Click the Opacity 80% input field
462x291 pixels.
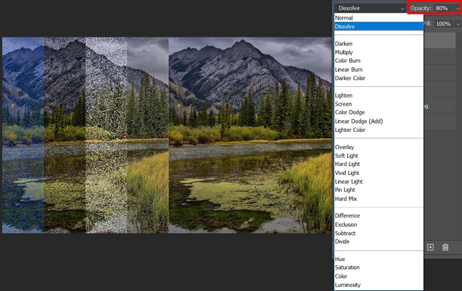(x=442, y=8)
